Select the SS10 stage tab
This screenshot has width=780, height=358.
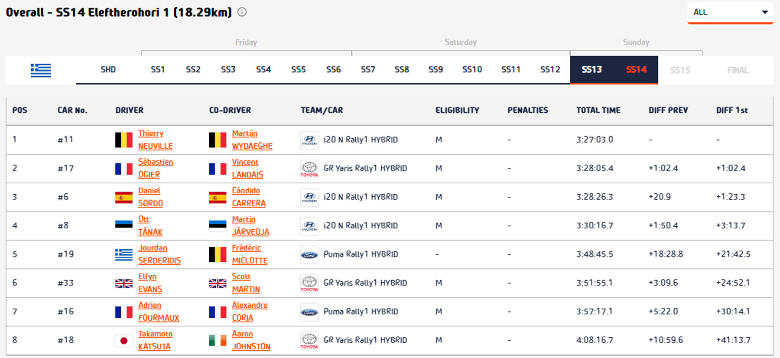tap(472, 69)
